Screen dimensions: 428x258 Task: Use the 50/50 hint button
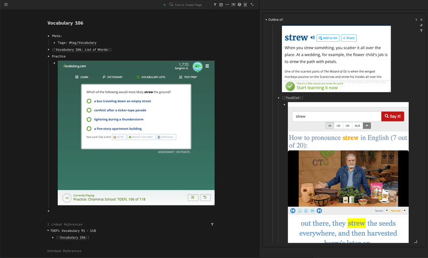(x=119, y=137)
